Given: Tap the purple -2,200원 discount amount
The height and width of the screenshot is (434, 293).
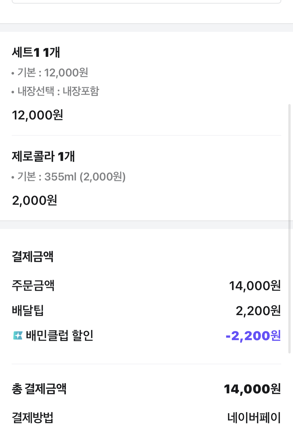Looking at the screenshot, I should 253,336.
